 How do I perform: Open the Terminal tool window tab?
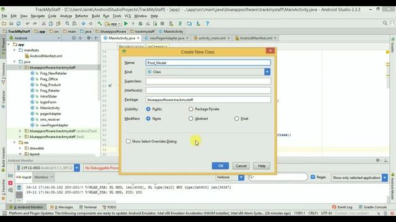point(88,207)
